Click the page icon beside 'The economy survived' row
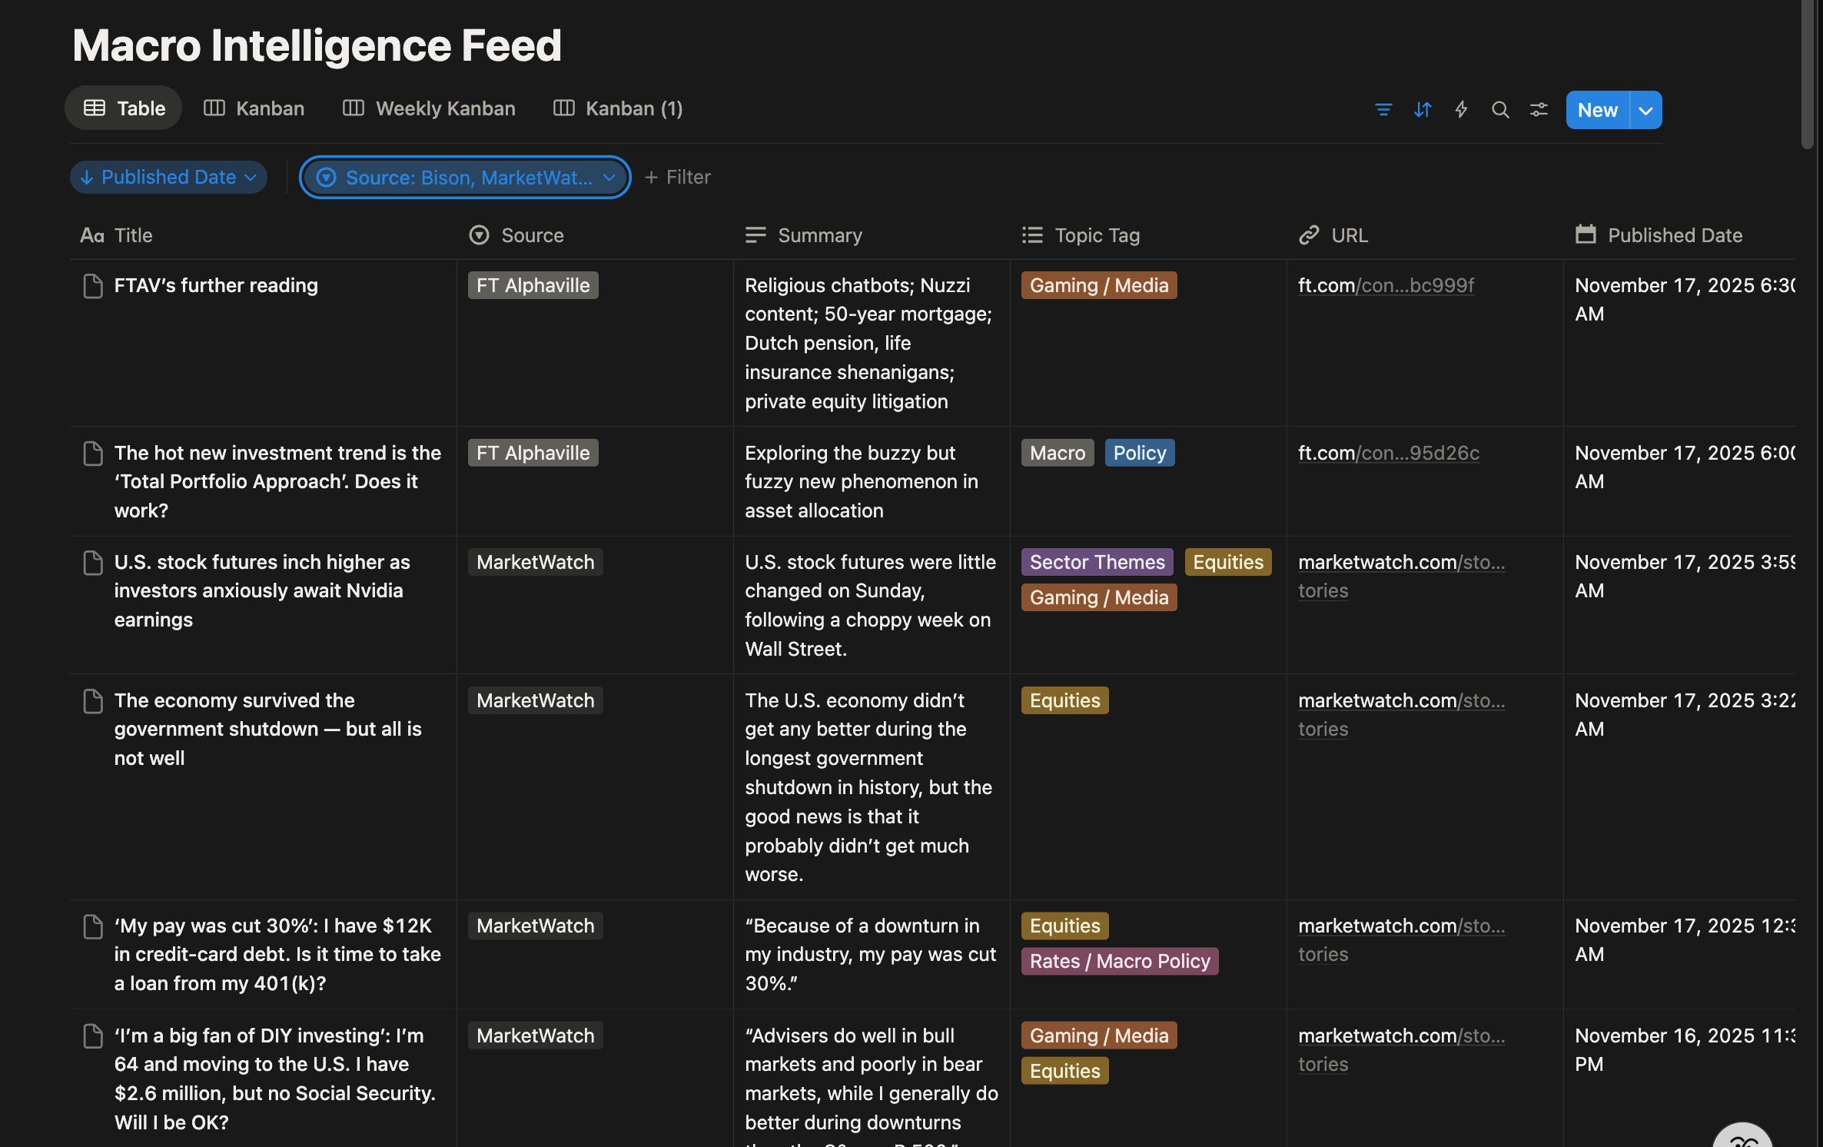The width and height of the screenshot is (1823, 1147). pyautogui.click(x=93, y=700)
